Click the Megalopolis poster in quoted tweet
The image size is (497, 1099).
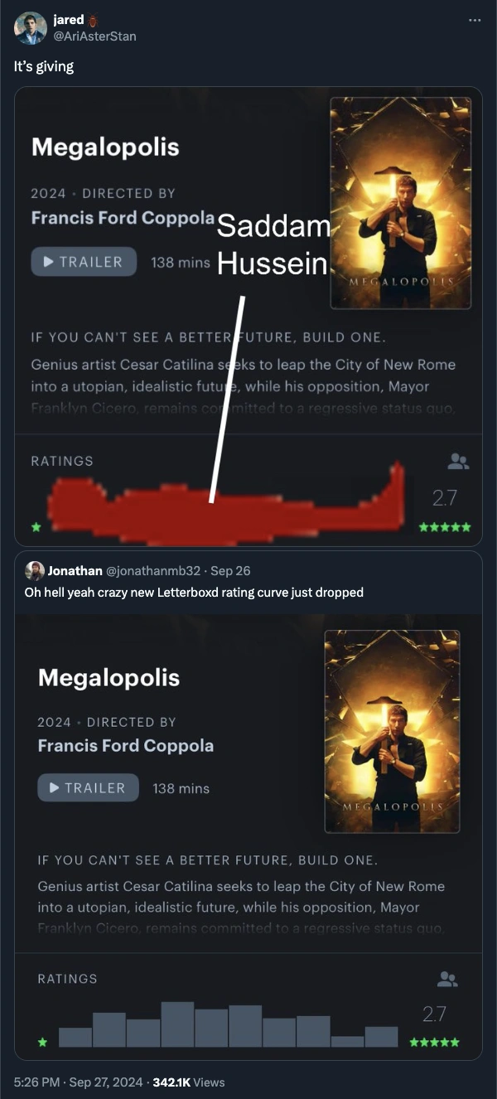tap(392, 731)
